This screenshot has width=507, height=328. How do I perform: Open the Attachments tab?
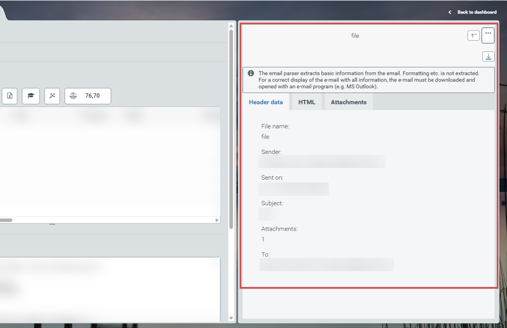349,102
